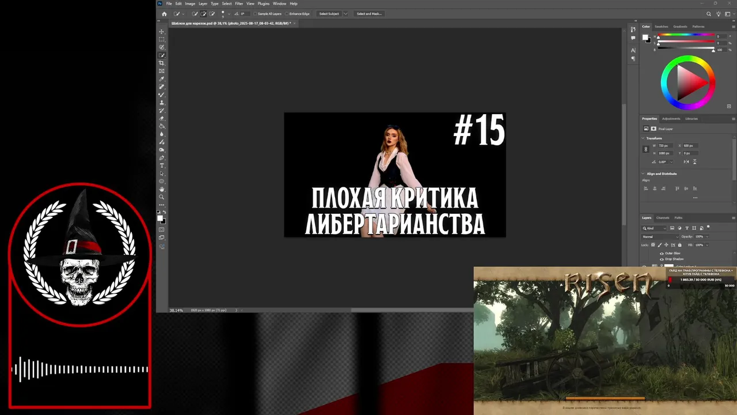The image size is (737, 415).
Task: Select the Spot Healing Brush tool
Action: click(x=162, y=86)
